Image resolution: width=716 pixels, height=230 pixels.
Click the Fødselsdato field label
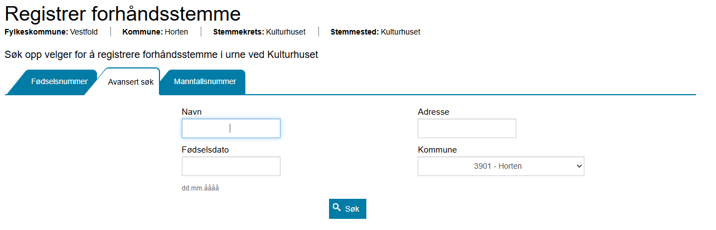point(205,150)
